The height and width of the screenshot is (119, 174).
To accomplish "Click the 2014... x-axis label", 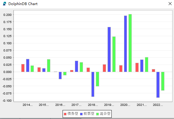I will pos(28,105).
